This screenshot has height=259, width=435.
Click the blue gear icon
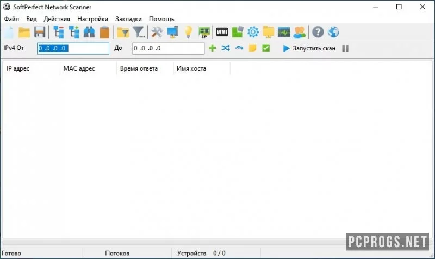(x=253, y=32)
